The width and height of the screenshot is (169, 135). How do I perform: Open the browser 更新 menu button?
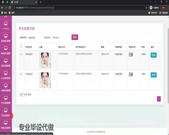tap(165, 8)
